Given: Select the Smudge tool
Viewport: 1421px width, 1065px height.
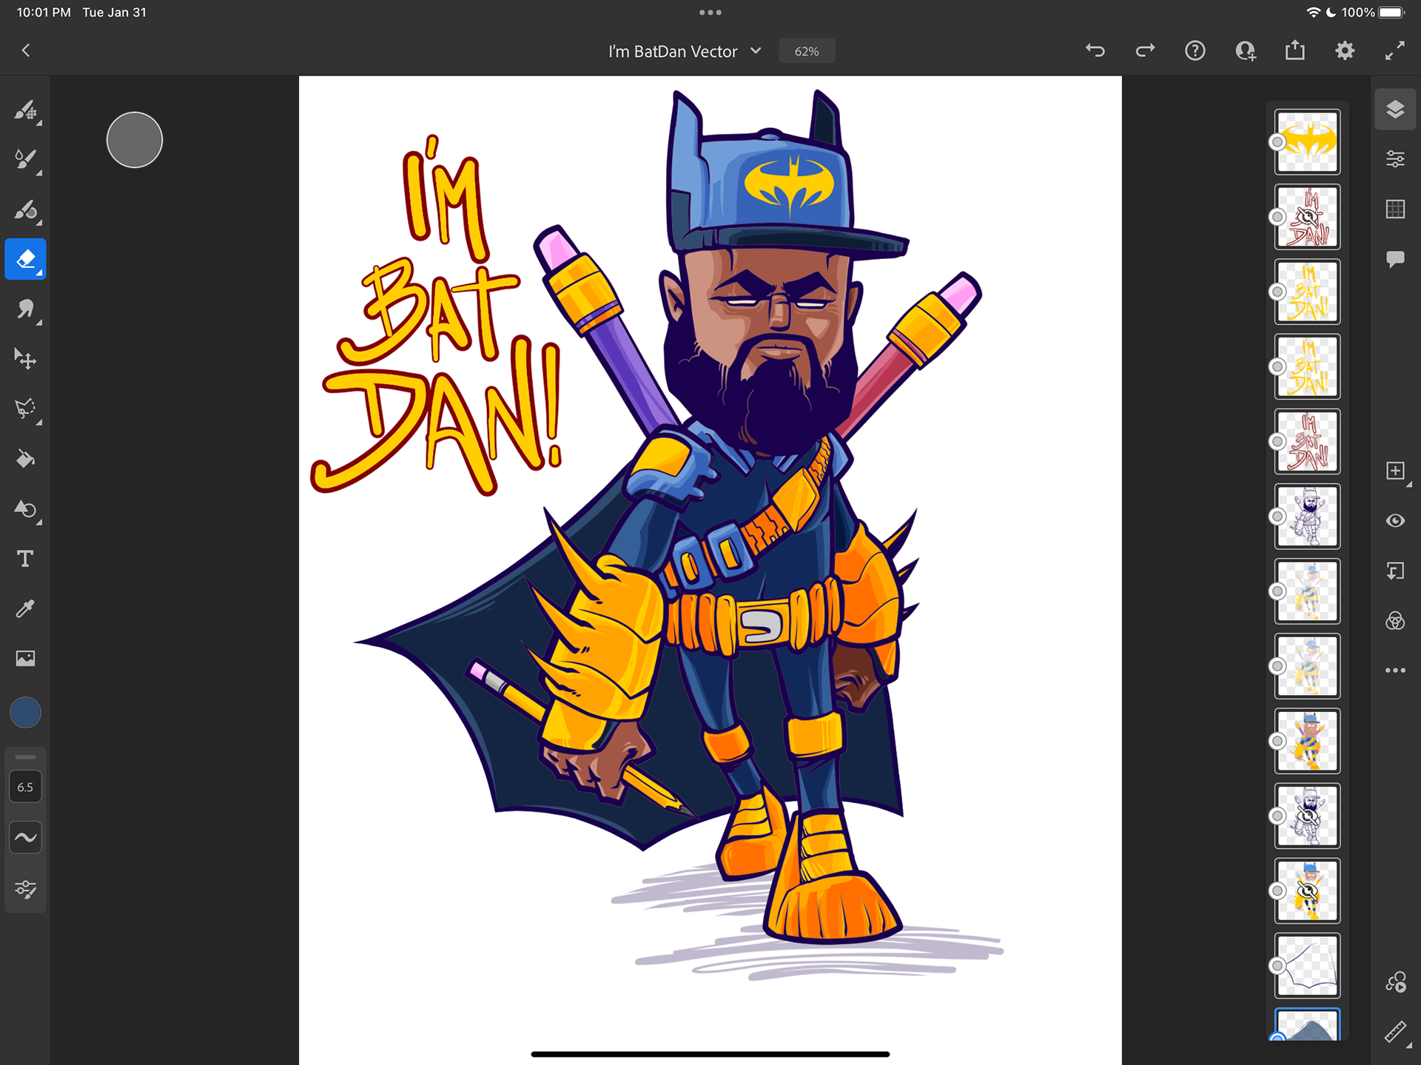Looking at the screenshot, I should pos(26,309).
